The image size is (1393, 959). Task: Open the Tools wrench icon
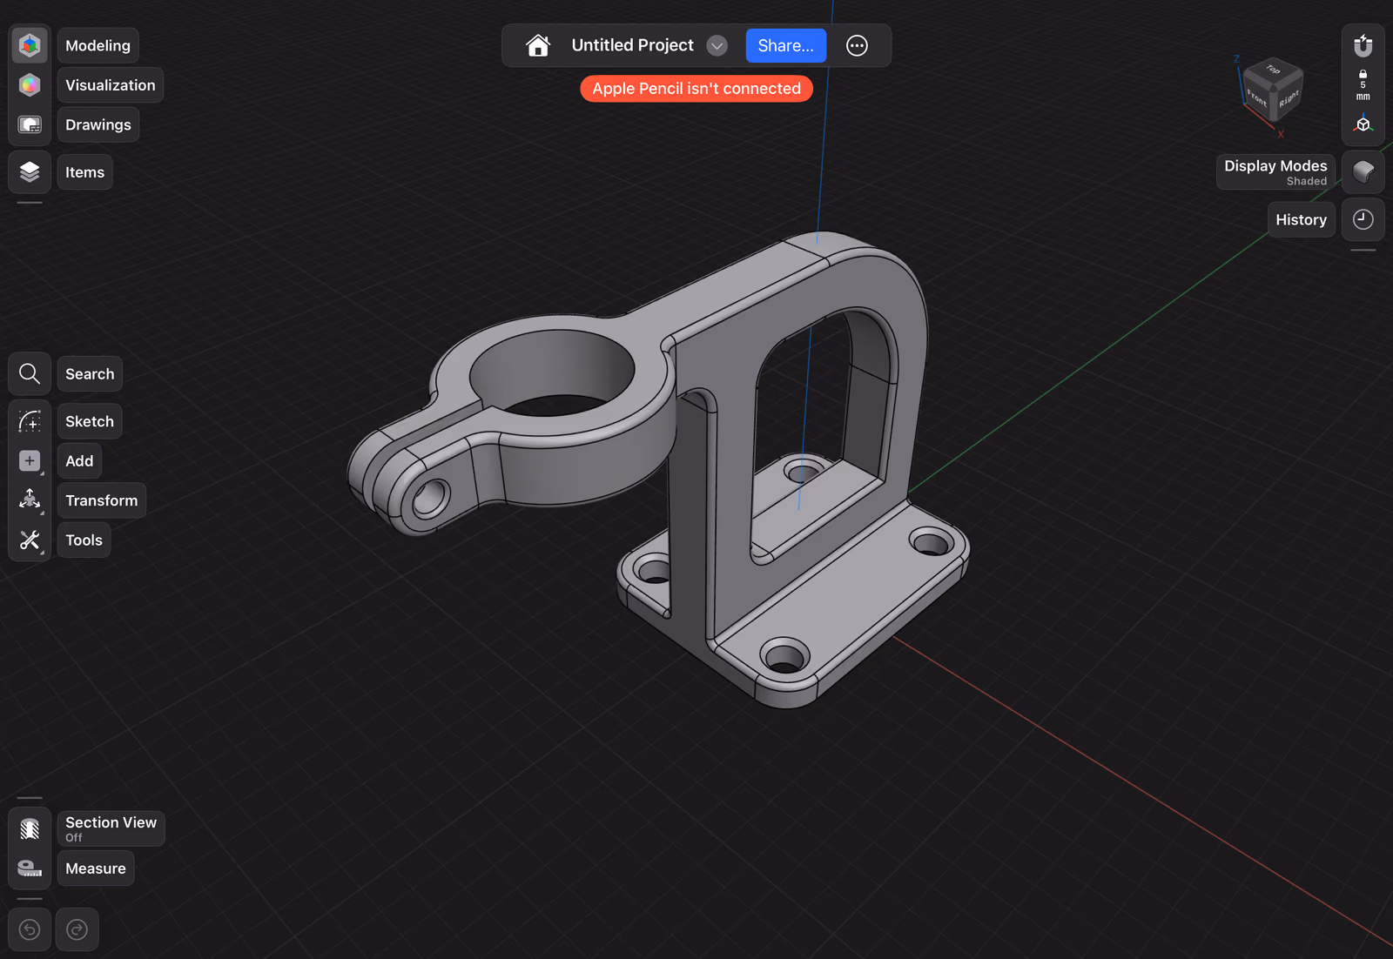(x=30, y=540)
